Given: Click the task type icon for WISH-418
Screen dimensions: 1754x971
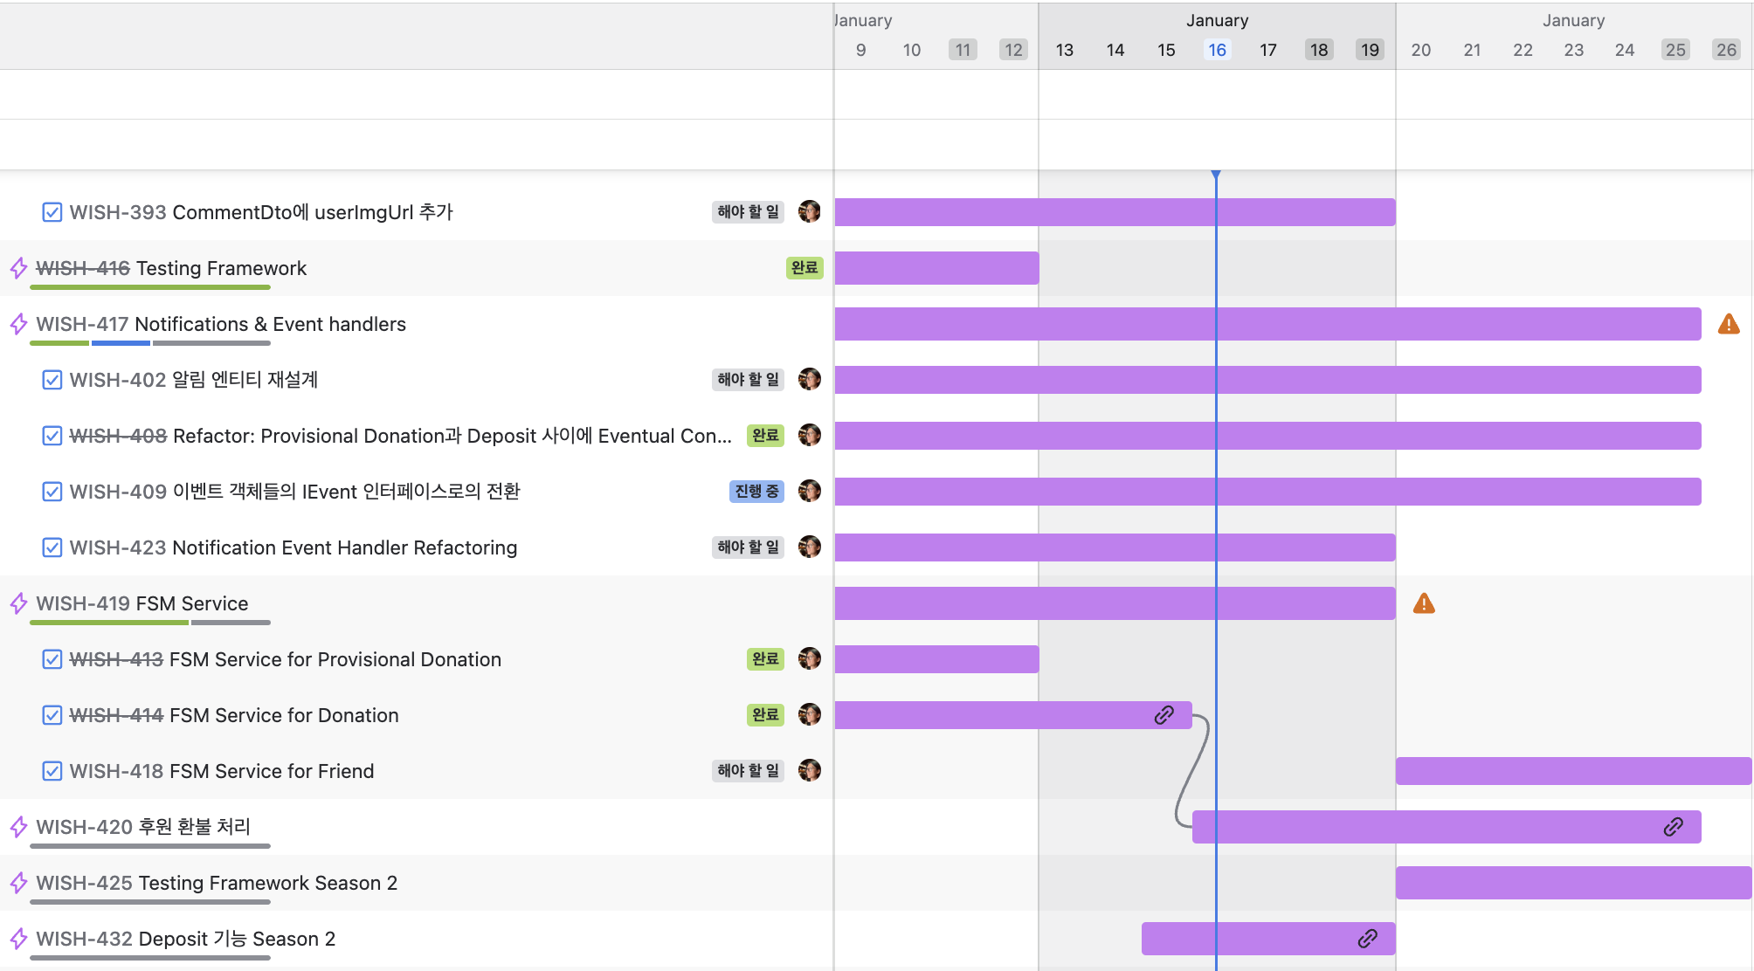Looking at the screenshot, I should 52,771.
